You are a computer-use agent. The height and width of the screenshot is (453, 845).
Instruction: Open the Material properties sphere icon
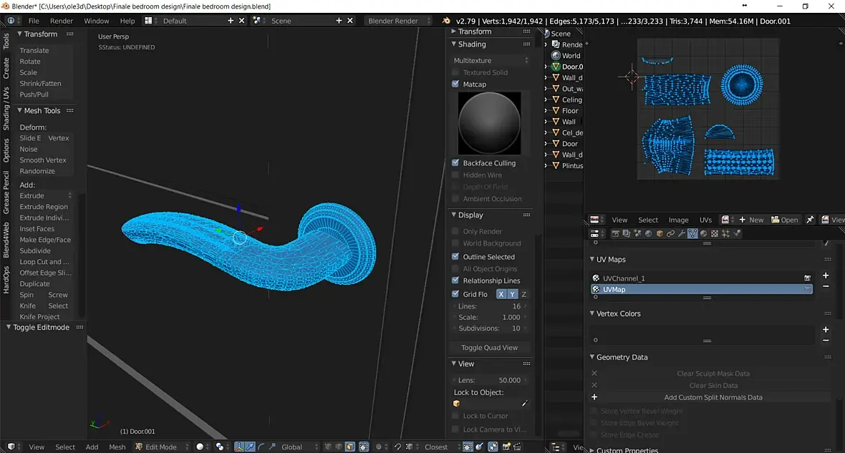point(704,233)
